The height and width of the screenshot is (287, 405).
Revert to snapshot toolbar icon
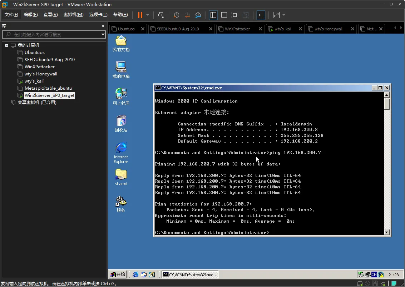click(x=187, y=15)
